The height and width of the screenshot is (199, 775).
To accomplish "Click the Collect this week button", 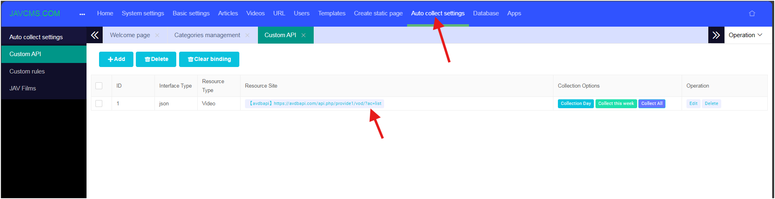I will (616, 104).
